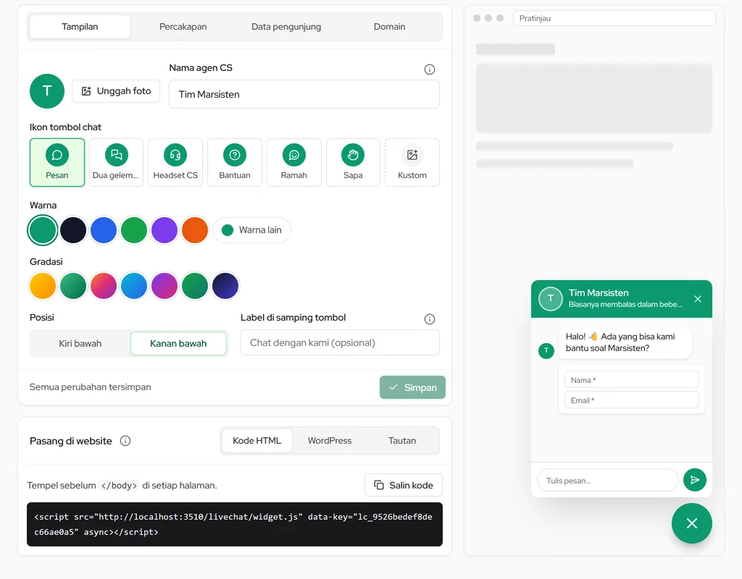Click the Pratinjau address bar

tap(614, 18)
